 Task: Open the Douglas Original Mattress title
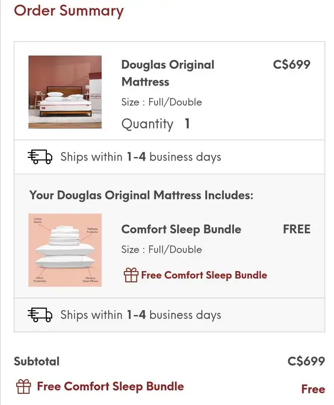coord(168,73)
